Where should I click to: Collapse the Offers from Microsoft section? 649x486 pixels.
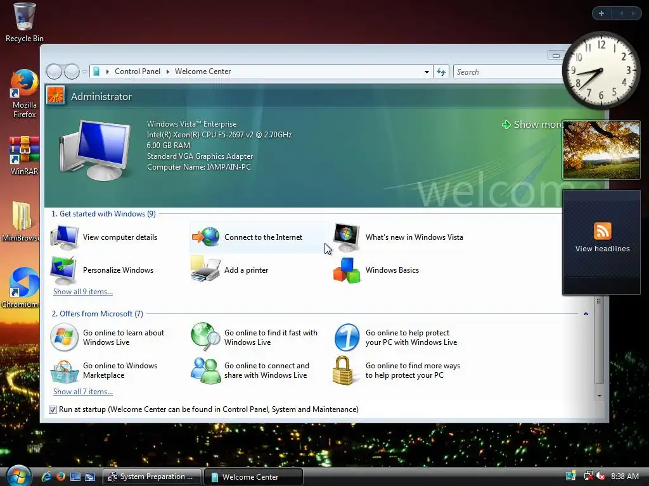[586, 314]
